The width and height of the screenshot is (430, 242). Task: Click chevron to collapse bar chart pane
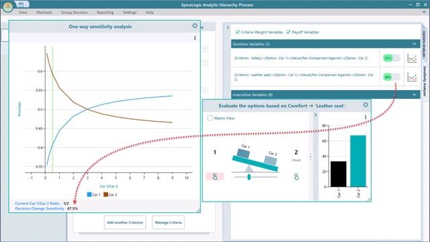pos(315,115)
